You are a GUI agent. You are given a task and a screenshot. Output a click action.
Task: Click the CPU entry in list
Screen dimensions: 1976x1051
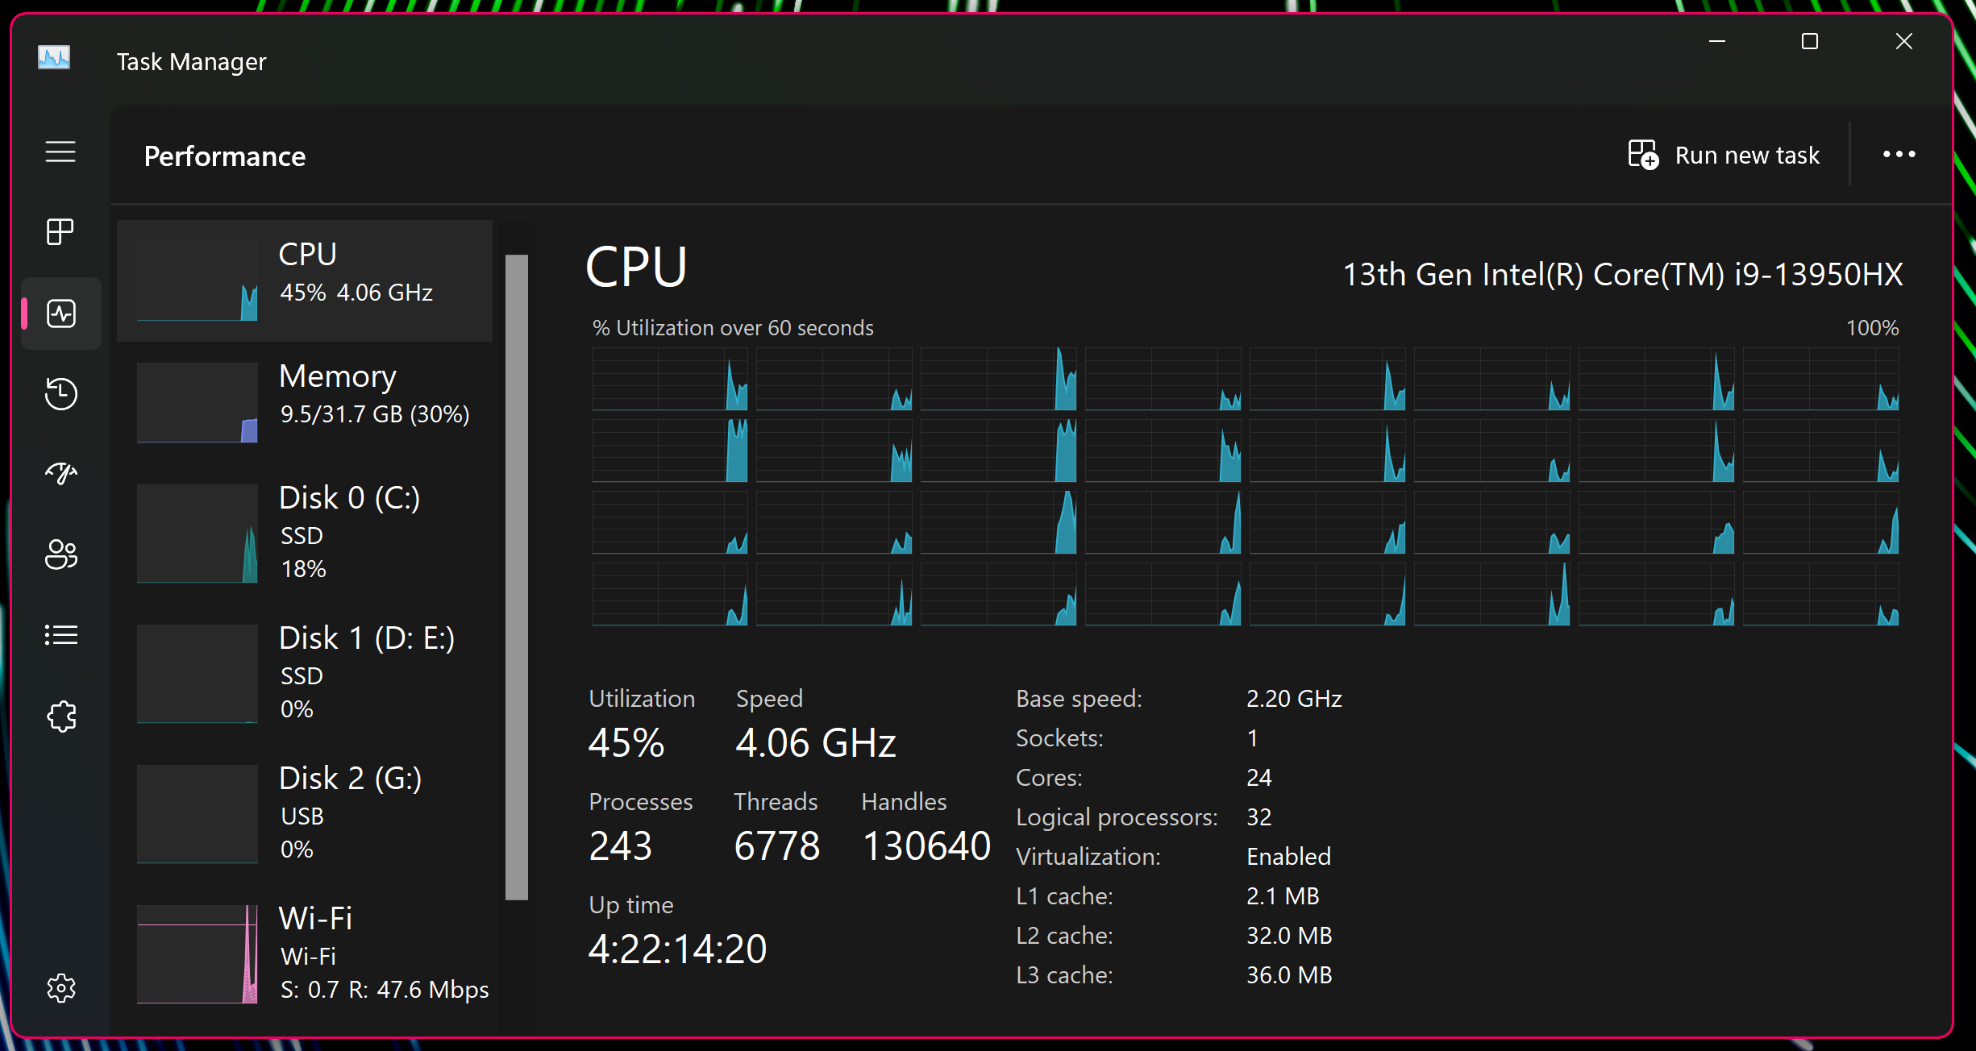click(x=305, y=280)
